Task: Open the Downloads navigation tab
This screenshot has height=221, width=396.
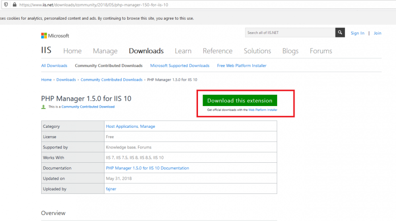Action: point(146,51)
